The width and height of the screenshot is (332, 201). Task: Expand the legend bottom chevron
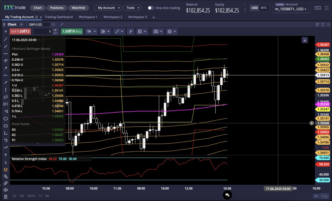coord(38,143)
